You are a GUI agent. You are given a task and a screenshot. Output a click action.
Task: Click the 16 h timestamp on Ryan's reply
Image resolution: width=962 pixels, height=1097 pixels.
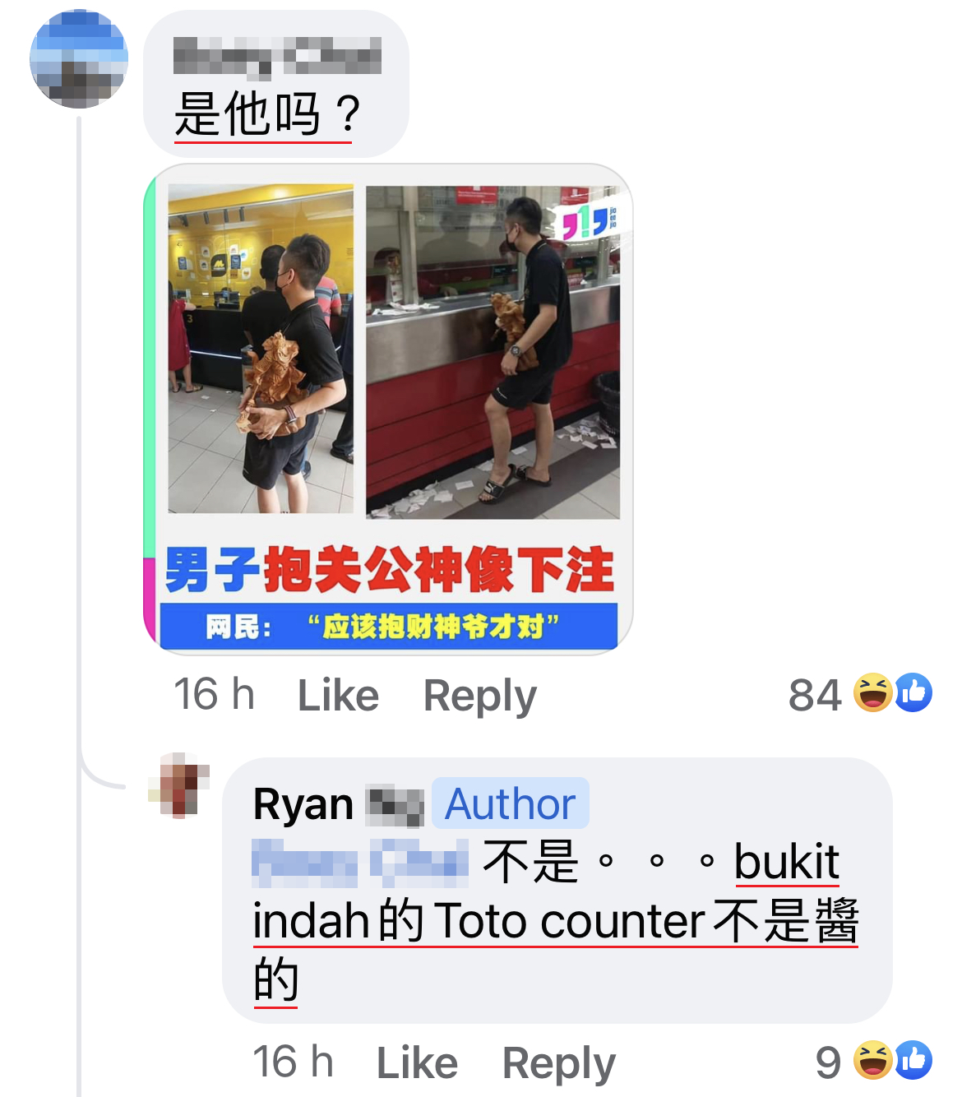(293, 1062)
